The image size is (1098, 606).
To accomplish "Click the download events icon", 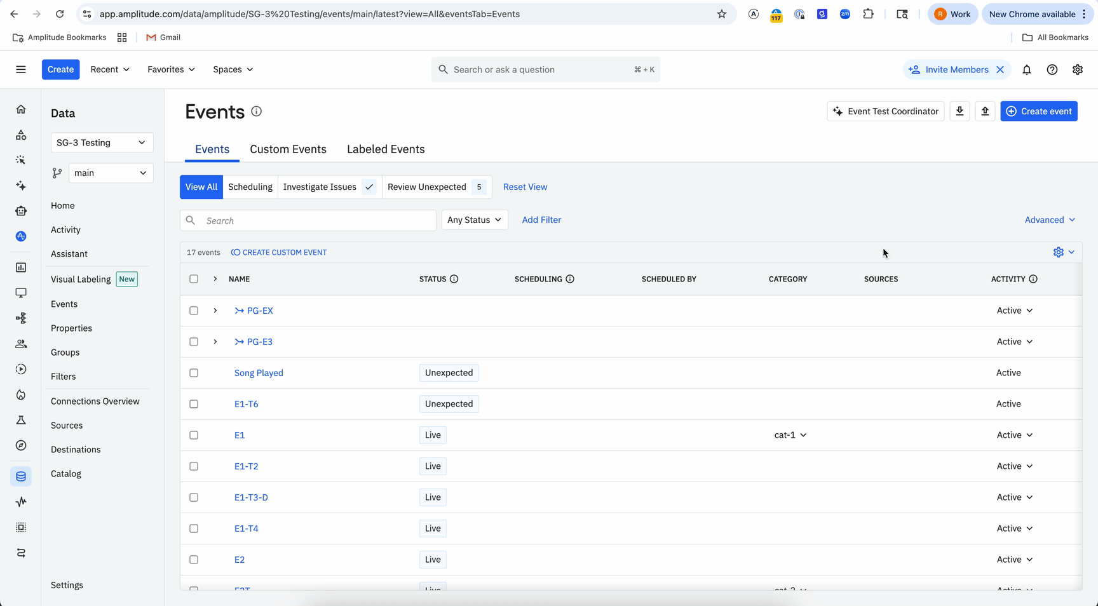I will coord(959,111).
